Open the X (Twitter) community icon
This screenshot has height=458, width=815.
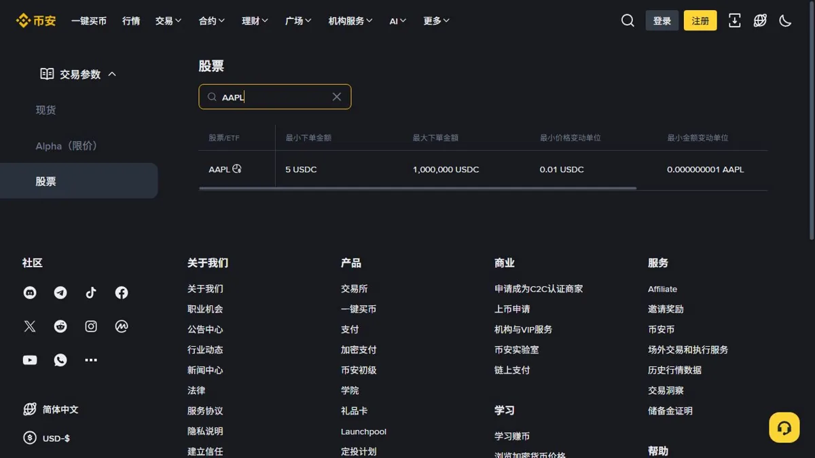(30, 326)
